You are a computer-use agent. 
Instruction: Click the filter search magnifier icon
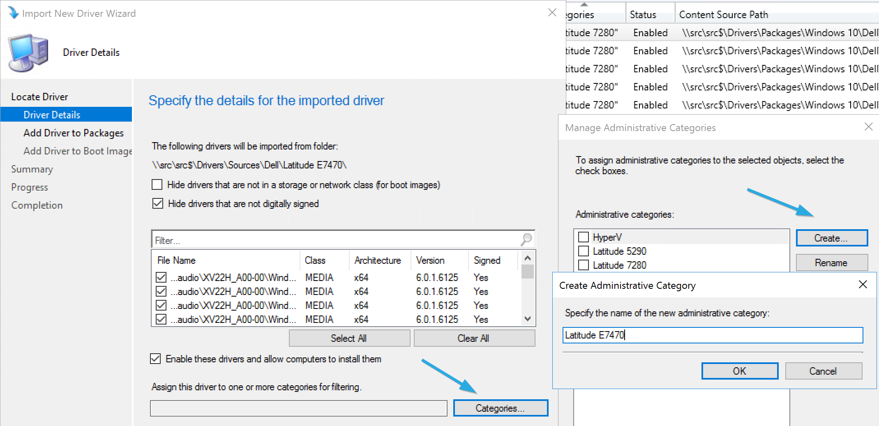point(526,239)
